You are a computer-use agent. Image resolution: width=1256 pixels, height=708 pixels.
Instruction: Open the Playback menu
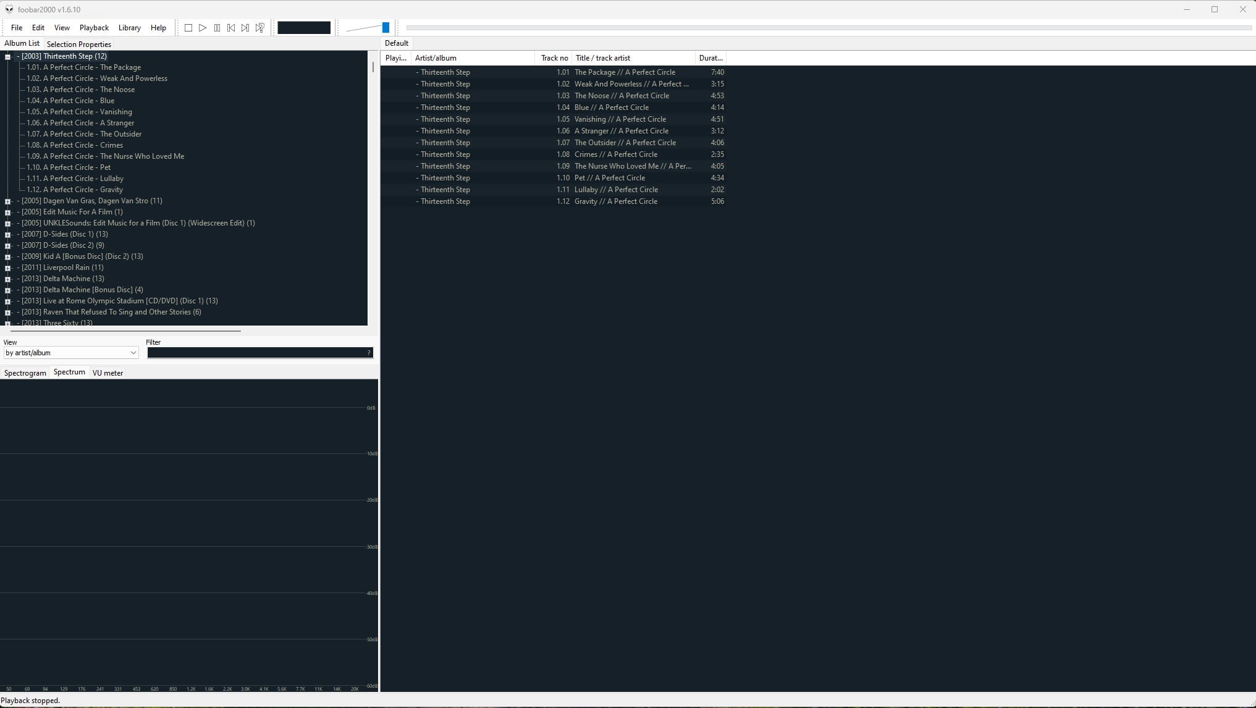tap(94, 28)
